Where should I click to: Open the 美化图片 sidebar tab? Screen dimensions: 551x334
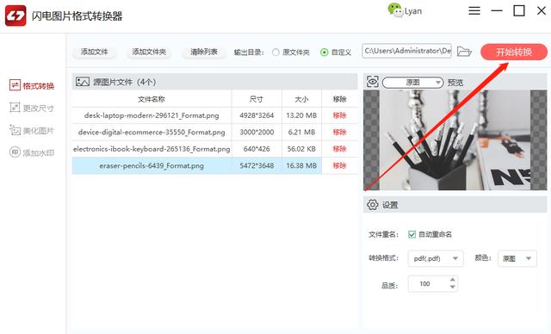(x=32, y=131)
